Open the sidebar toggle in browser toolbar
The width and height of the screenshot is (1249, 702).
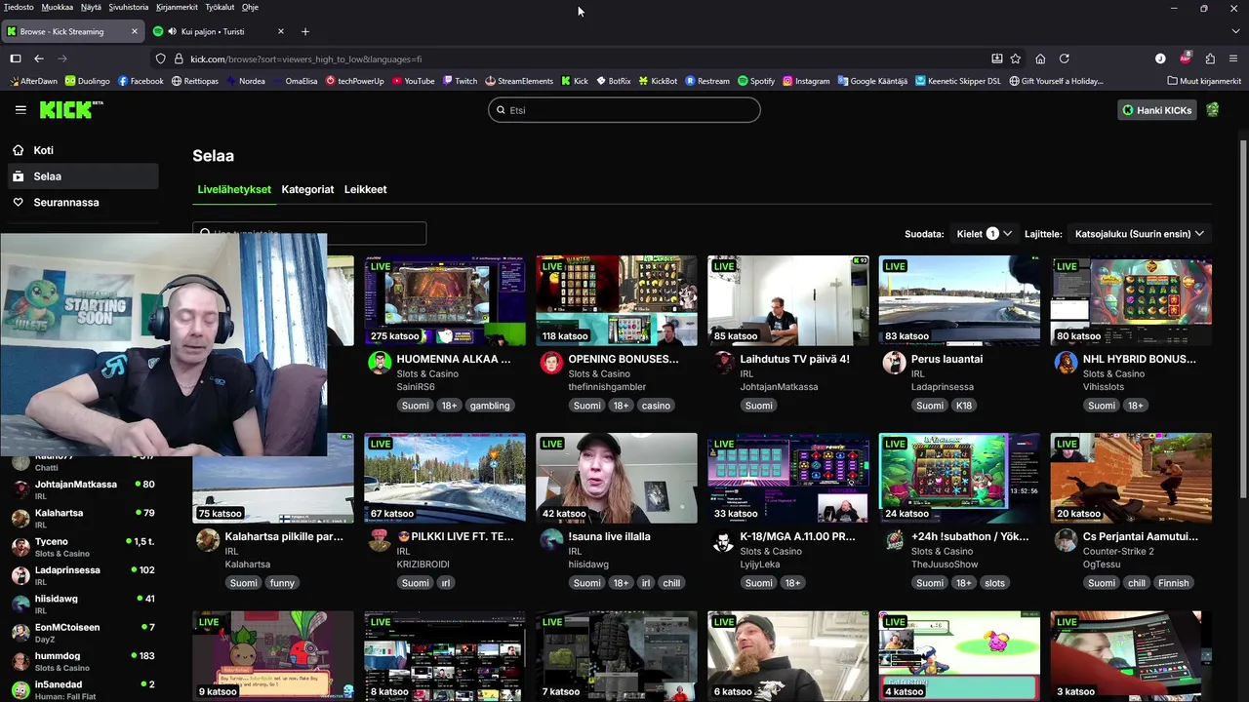coord(15,58)
